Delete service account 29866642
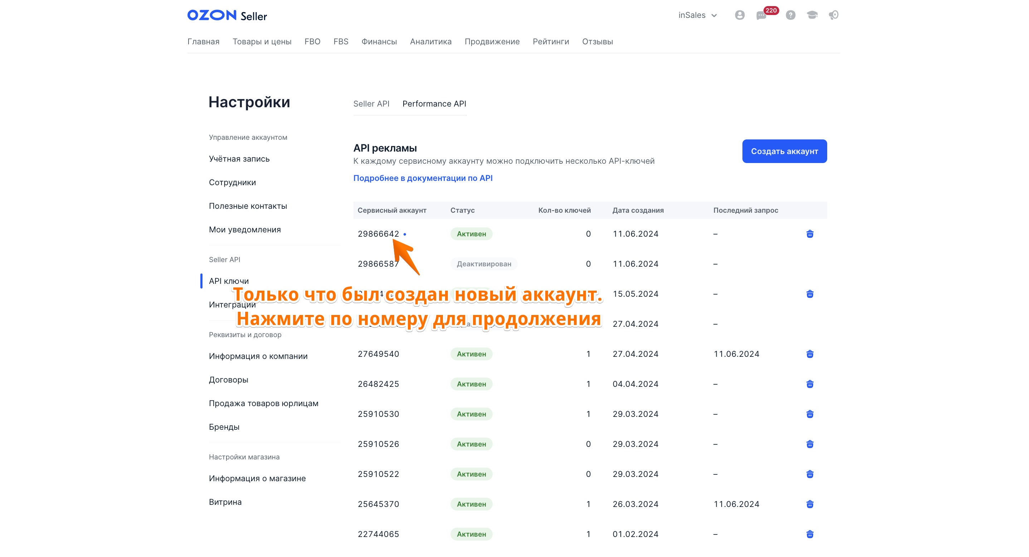 point(810,234)
